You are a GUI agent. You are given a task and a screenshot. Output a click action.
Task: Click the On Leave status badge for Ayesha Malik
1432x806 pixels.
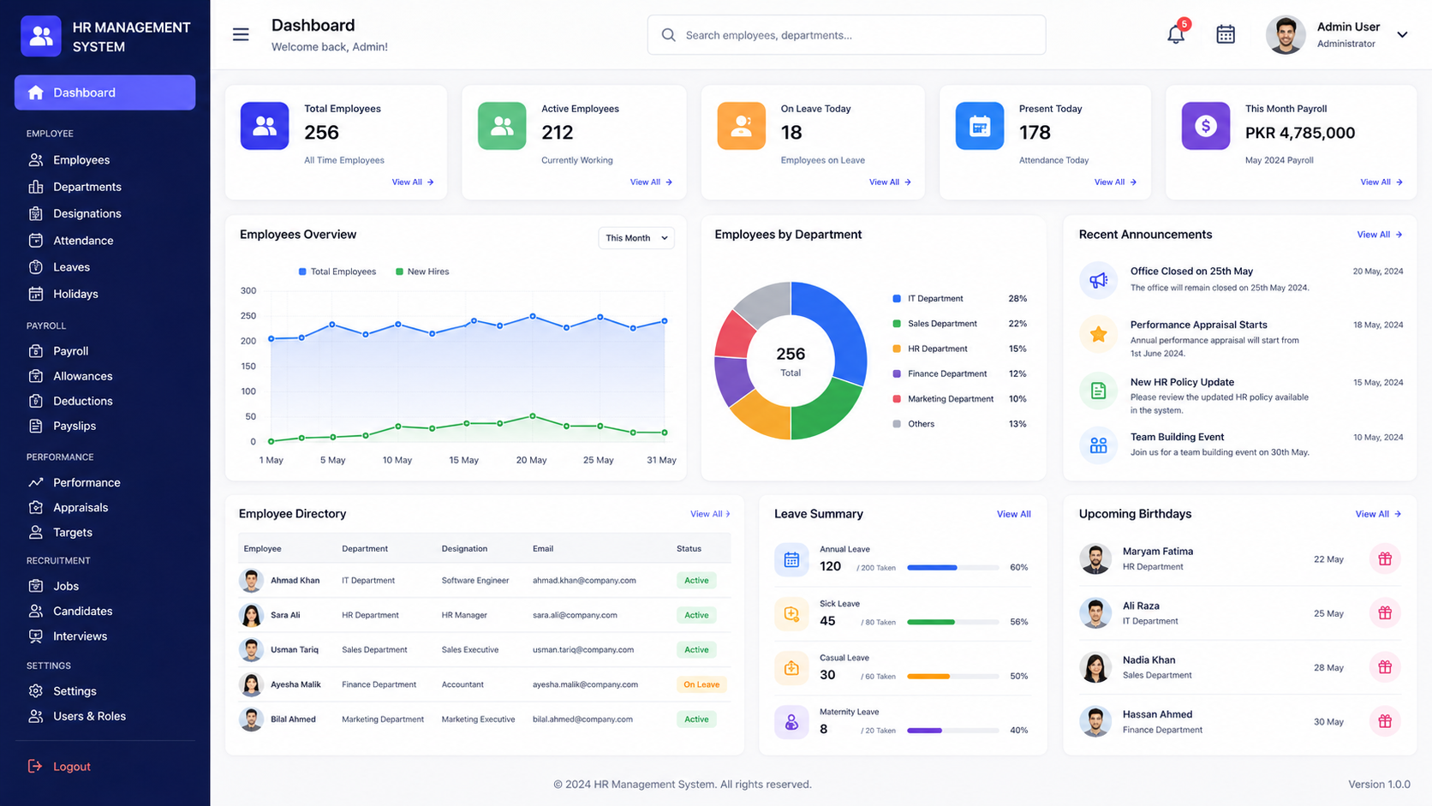coord(701,684)
